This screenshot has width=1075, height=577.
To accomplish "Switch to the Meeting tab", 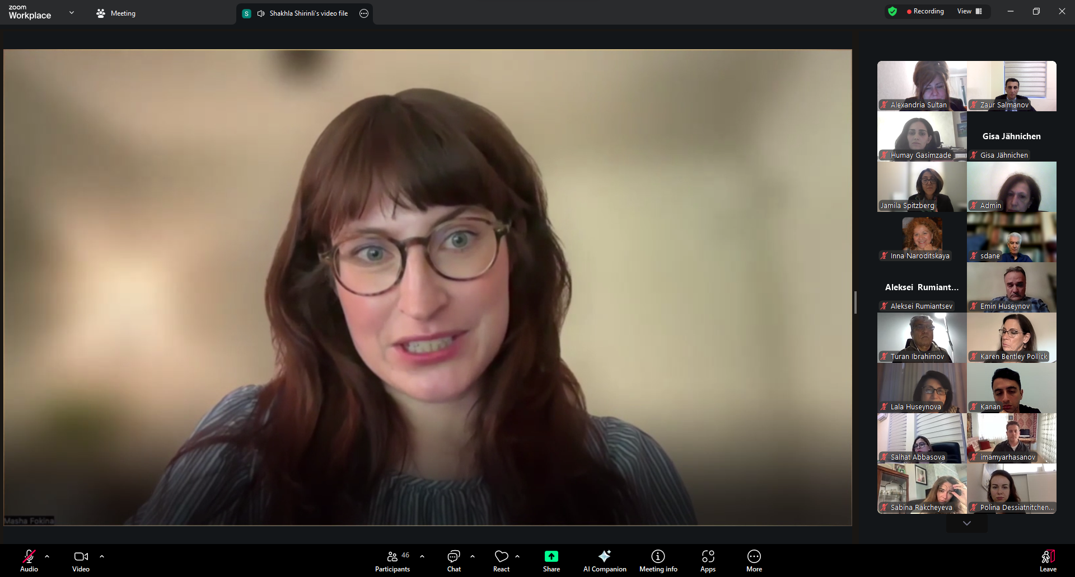I will [x=116, y=13].
